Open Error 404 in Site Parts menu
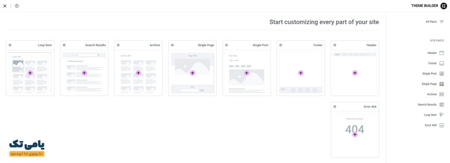Viewport: 450px width, 163px height. click(x=431, y=125)
